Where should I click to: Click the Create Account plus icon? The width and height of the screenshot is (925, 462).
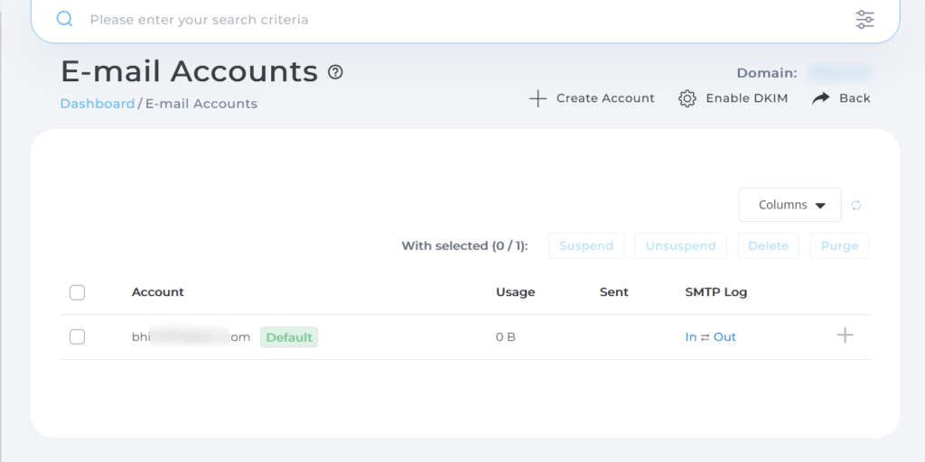click(537, 98)
